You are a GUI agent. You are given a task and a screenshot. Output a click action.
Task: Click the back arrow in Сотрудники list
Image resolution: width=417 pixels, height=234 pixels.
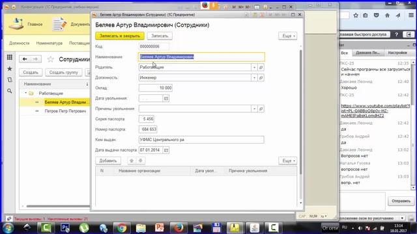[x=25, y=59]
